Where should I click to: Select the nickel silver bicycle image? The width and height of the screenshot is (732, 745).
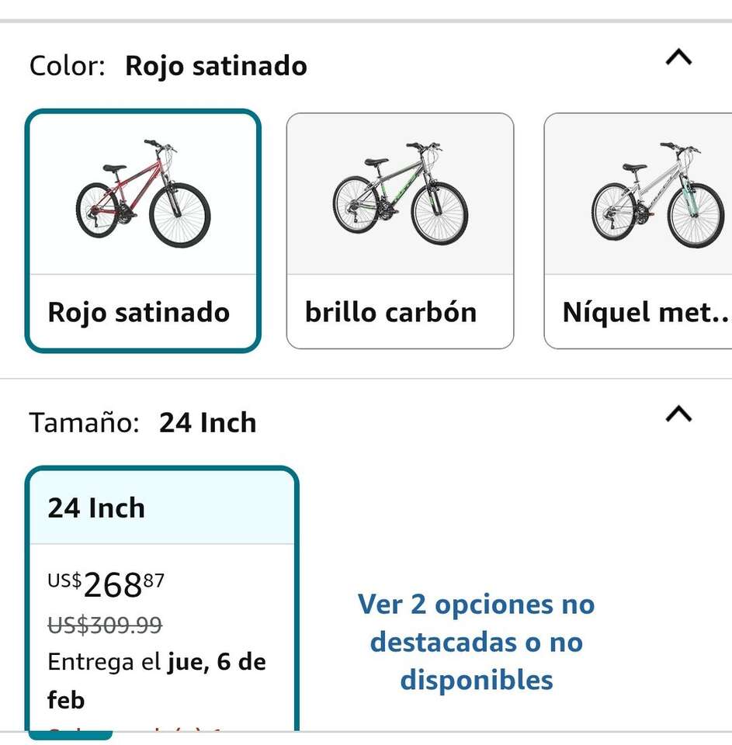coord(657,193)
